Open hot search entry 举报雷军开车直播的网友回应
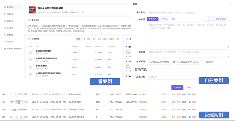This screenshot has height=121, width=235. [46, 58]
